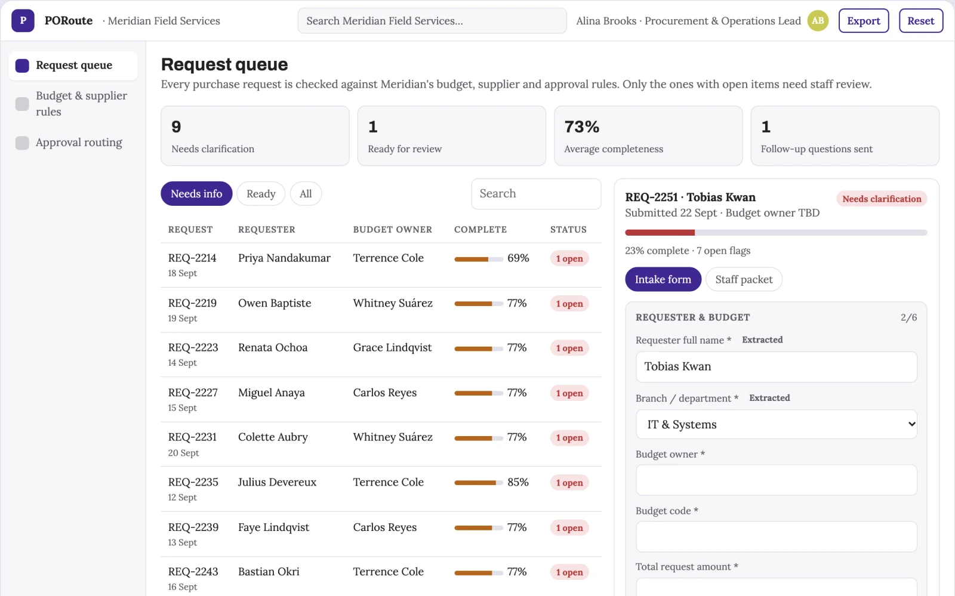Click the REQ-2251 completeness progress bar
955x596 pixels.
click(x=776, y=233)
